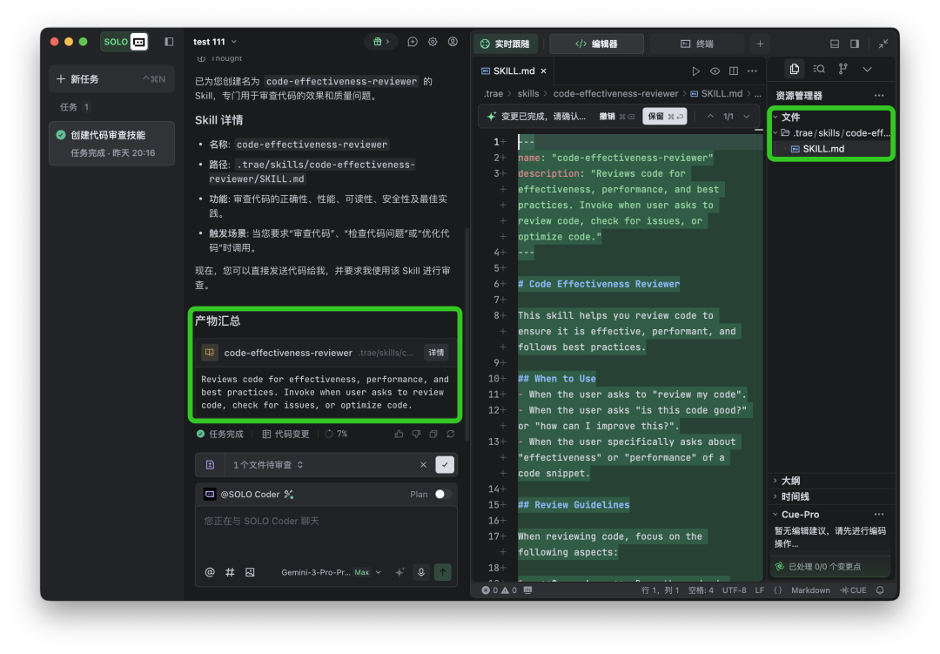This screenshot has height=654, width=940.
Task: Split the editor with columns icon
Action: [x=734, y=71]
